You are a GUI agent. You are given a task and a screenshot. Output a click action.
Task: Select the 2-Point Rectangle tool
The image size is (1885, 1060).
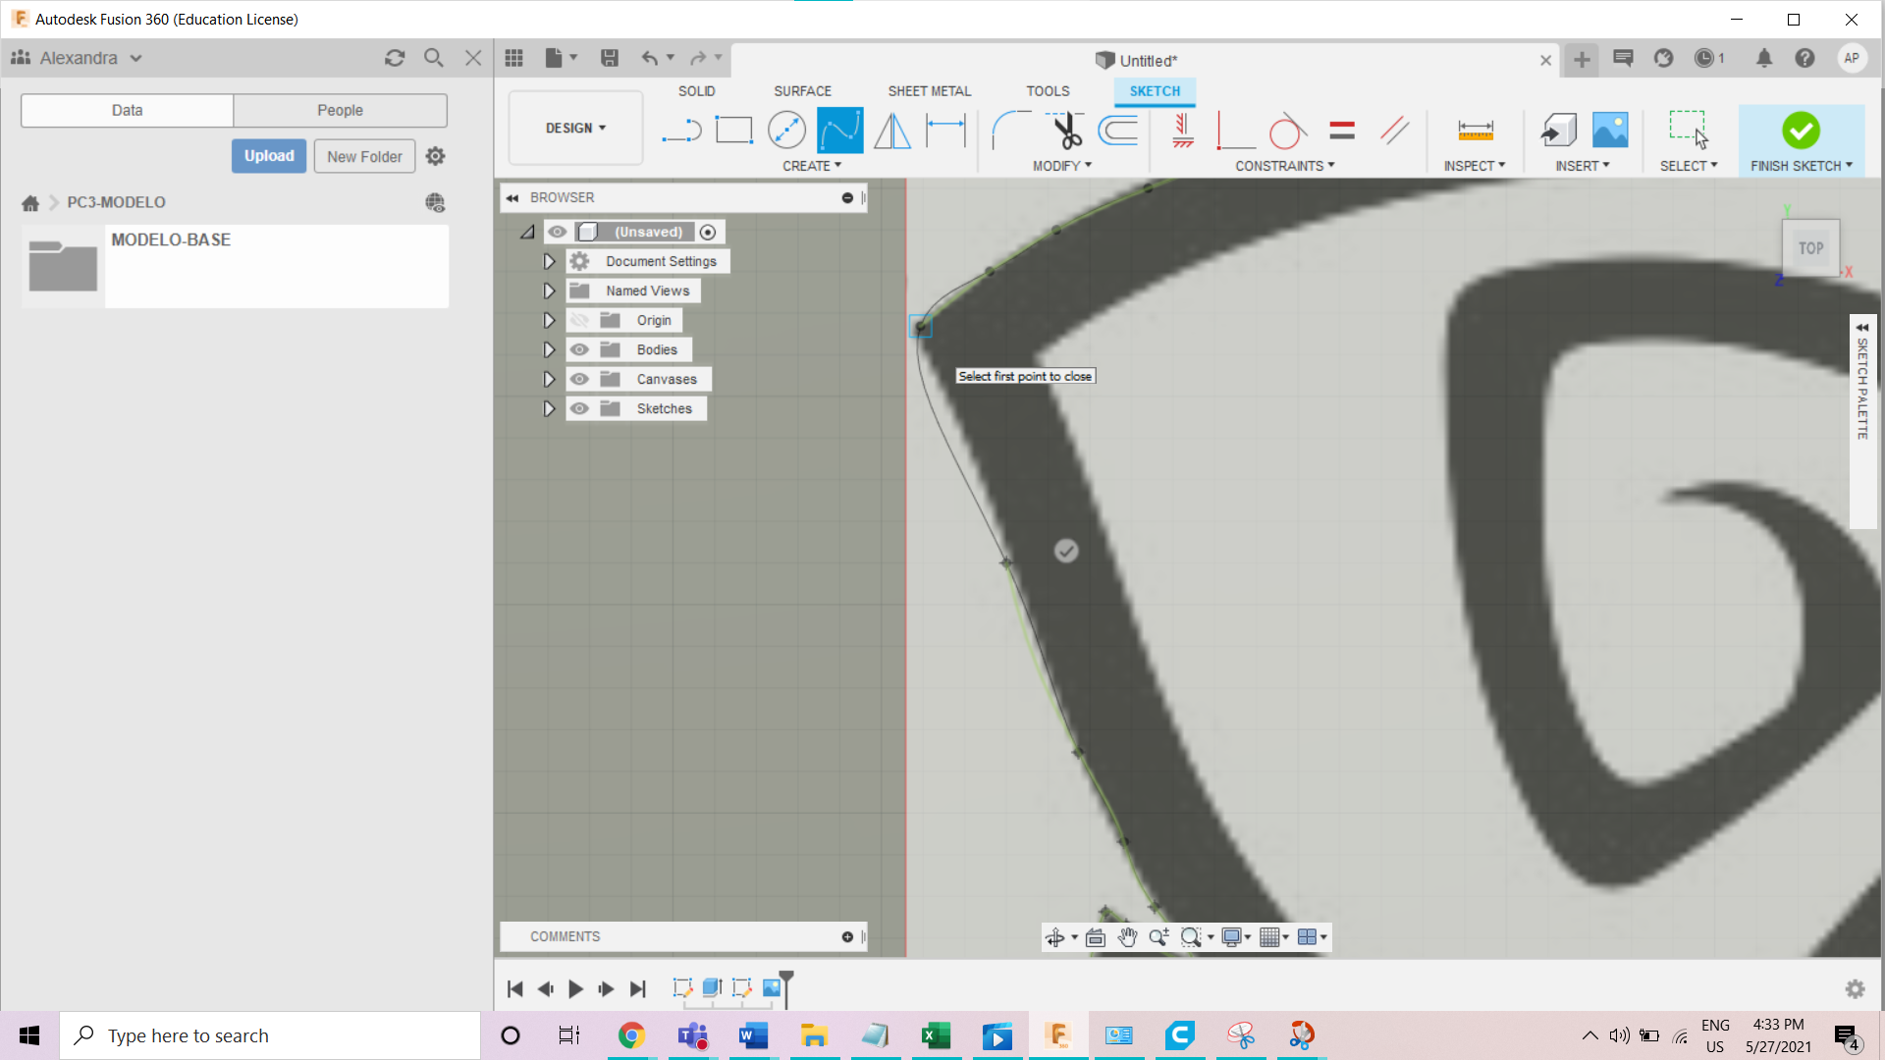tap(733, 130)
